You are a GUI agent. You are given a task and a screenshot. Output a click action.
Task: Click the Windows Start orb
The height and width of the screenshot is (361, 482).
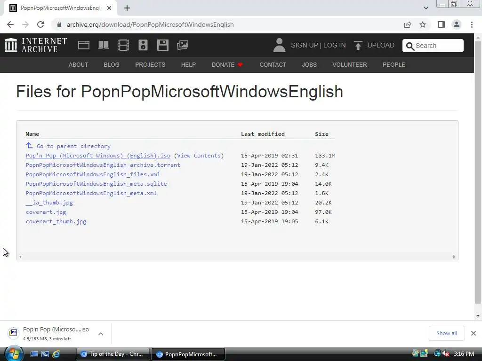[x=14, y=354]
